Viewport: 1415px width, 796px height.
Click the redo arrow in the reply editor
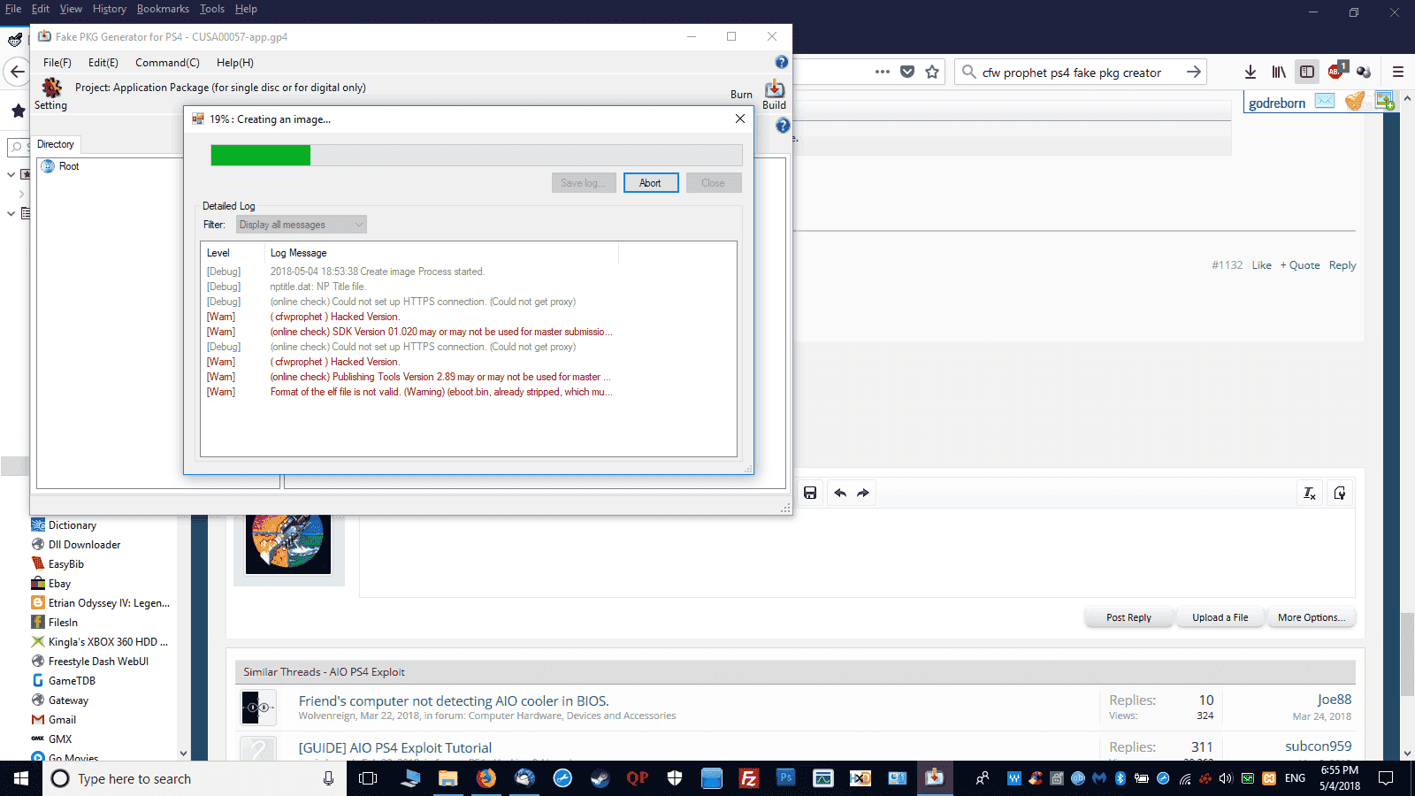863,493
